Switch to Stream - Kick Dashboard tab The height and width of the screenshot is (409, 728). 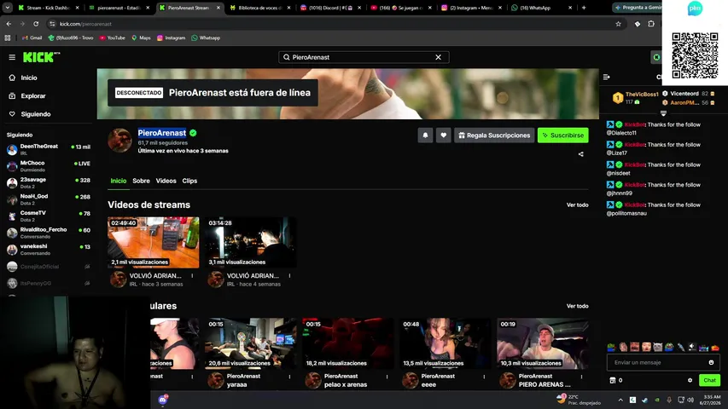pos(49,8)
